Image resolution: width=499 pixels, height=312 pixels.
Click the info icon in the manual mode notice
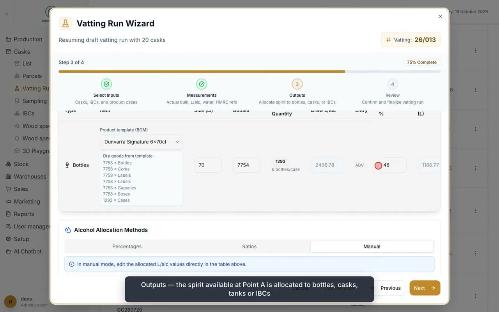[72, 264]
